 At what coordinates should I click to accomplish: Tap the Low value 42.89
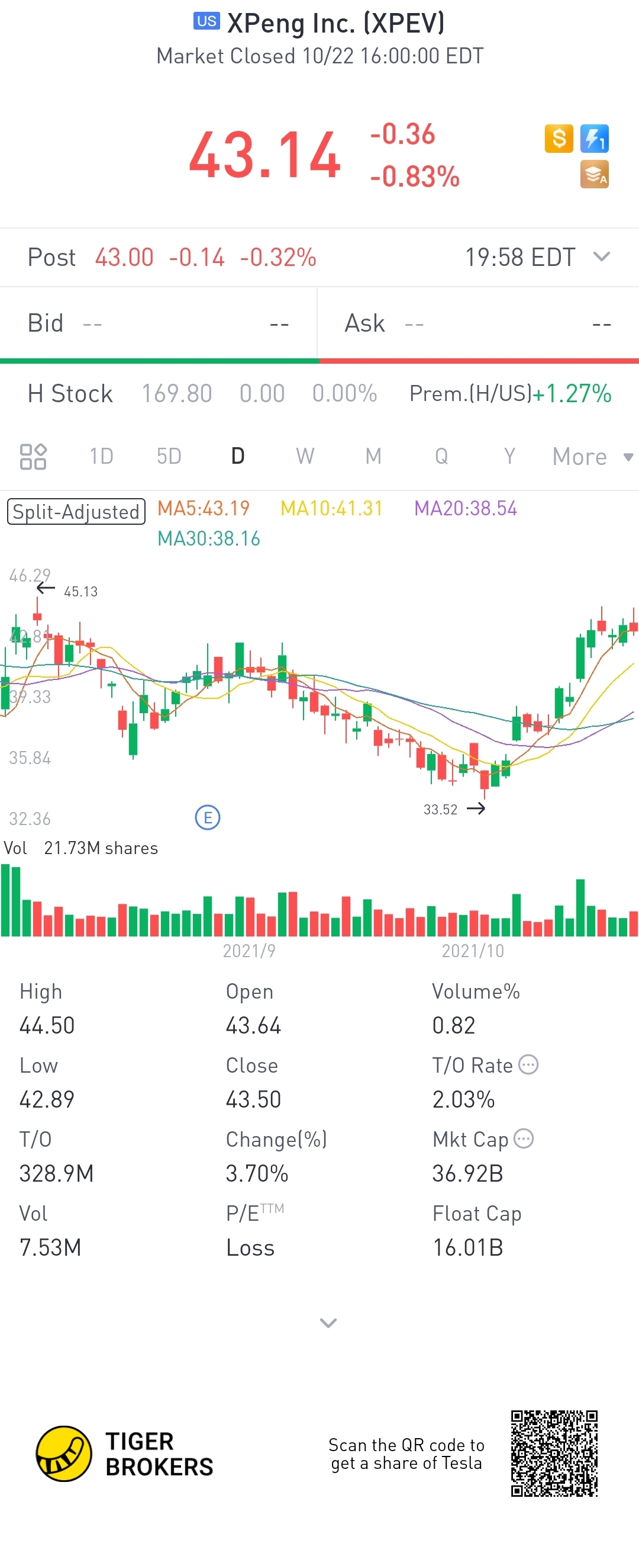point(47,1099)
